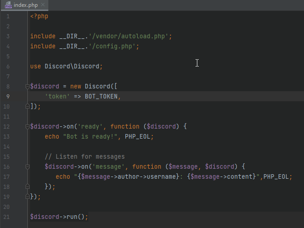Click the '// Listen for messages' comment
The image size is (304, 228).
[84, 156]
